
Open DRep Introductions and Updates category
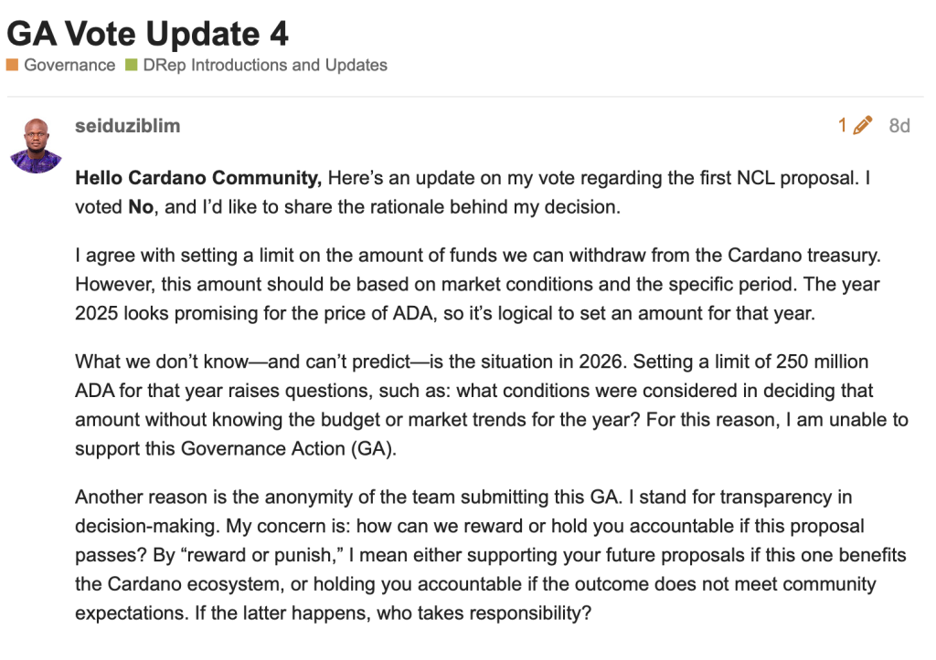(265, 65)
